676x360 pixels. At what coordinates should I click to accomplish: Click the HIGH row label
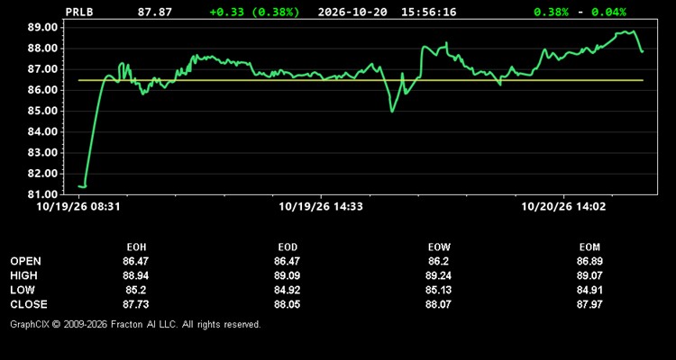[23, 275]
